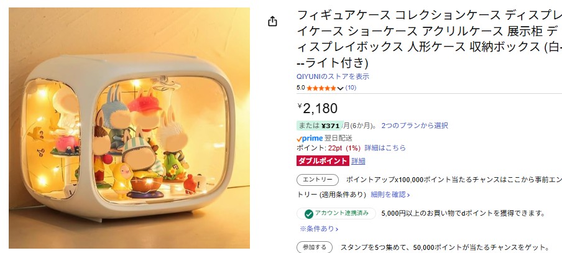Click the エントリー button
Screen dimensions: 562x253
(318, 180)
